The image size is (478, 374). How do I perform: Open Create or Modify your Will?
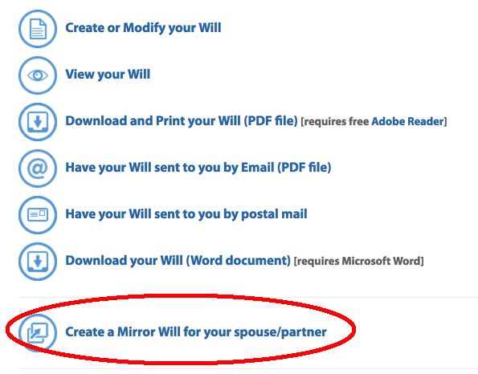click(143, 28)
